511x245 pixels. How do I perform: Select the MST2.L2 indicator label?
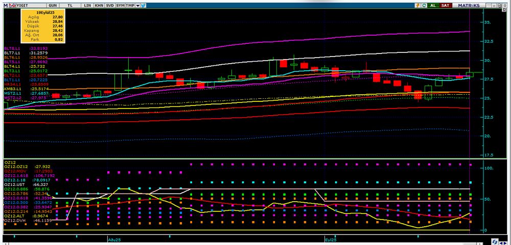pos(12,97)
